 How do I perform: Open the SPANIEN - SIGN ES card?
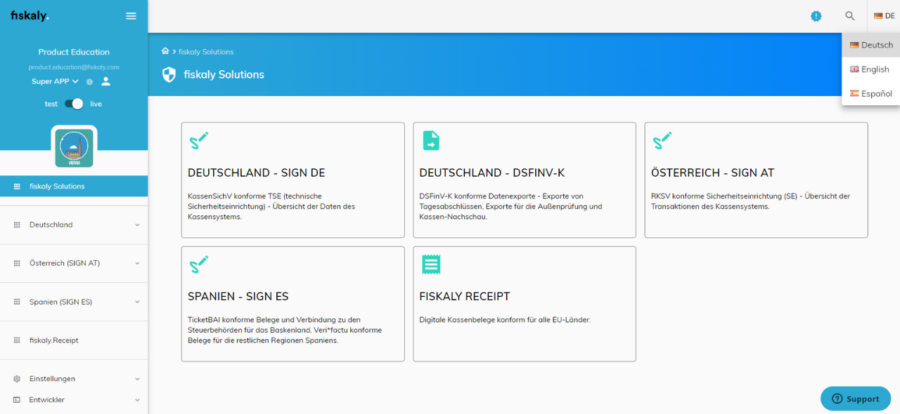(292, 304)
